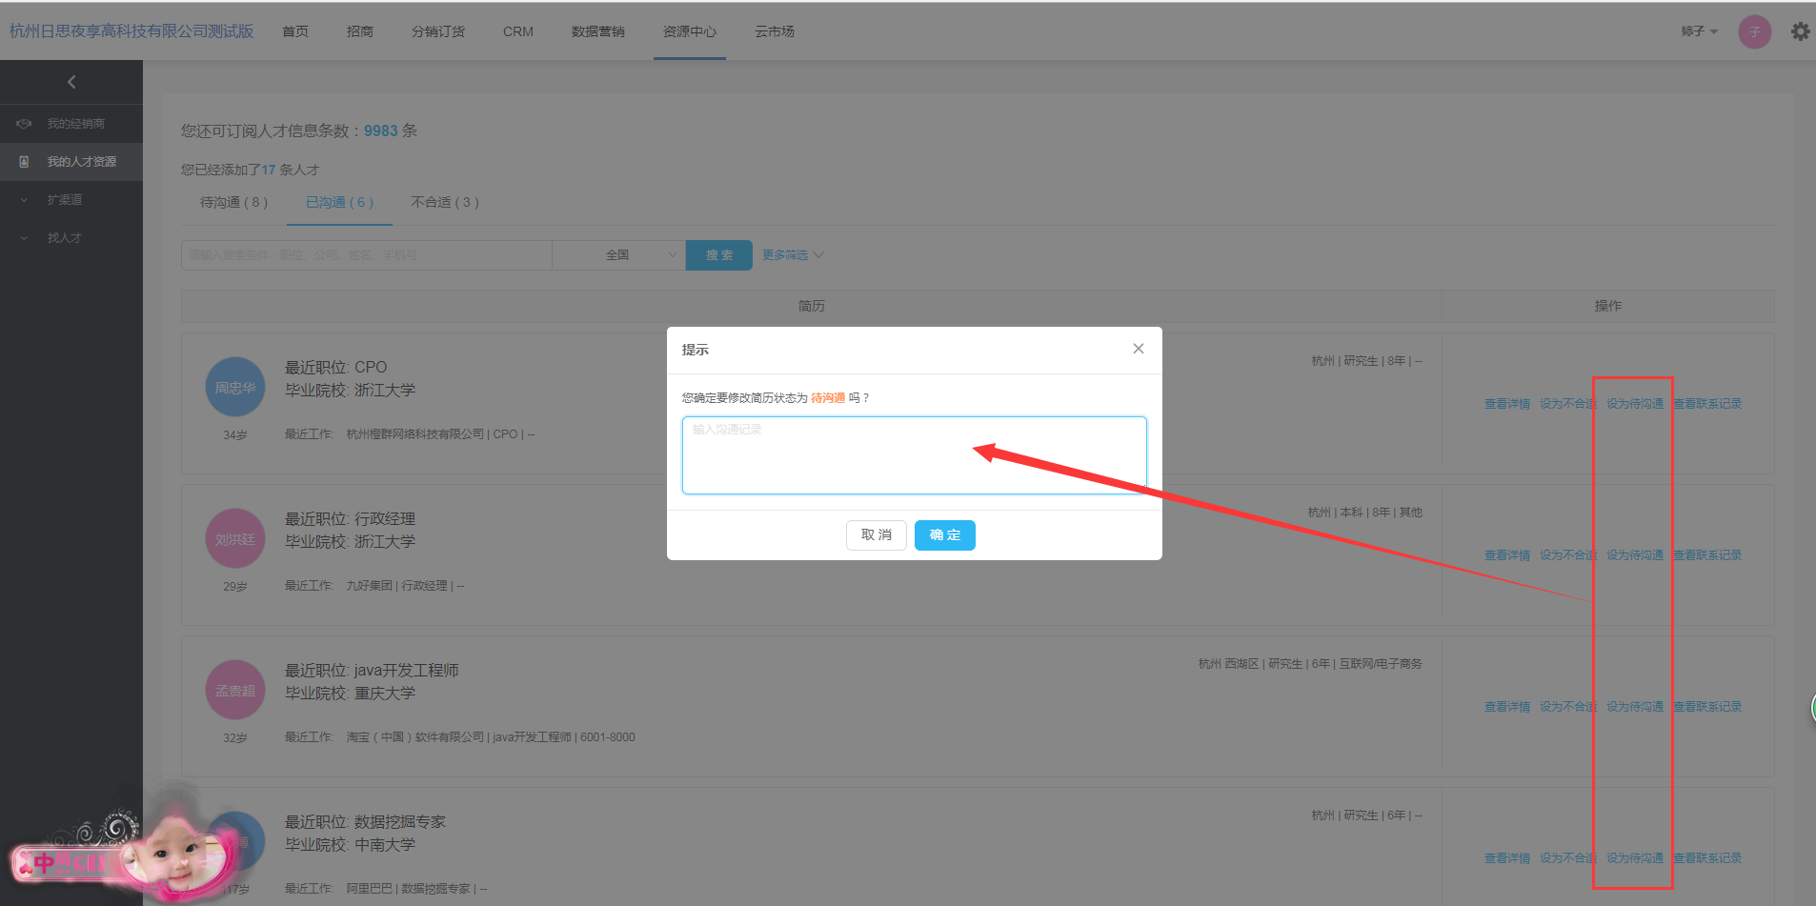Collapse the sidebar with the back chevron
Image resolution: width=1816 pixels, height=906 pixels.
point(71,83)
